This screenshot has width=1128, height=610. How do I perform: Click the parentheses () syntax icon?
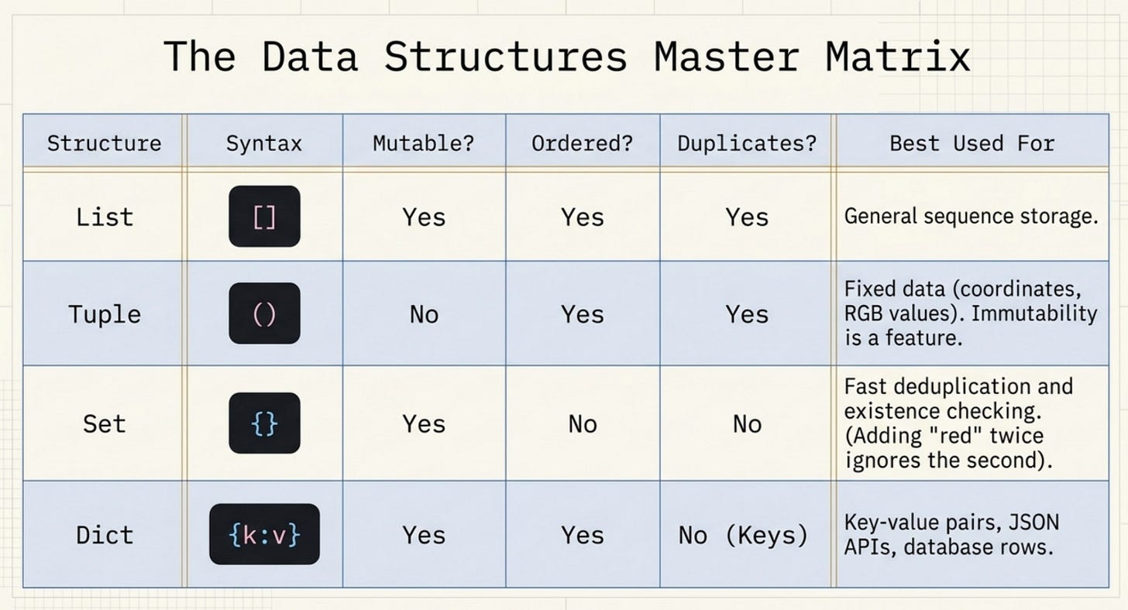pyautogui.click(x=264, y=314)
